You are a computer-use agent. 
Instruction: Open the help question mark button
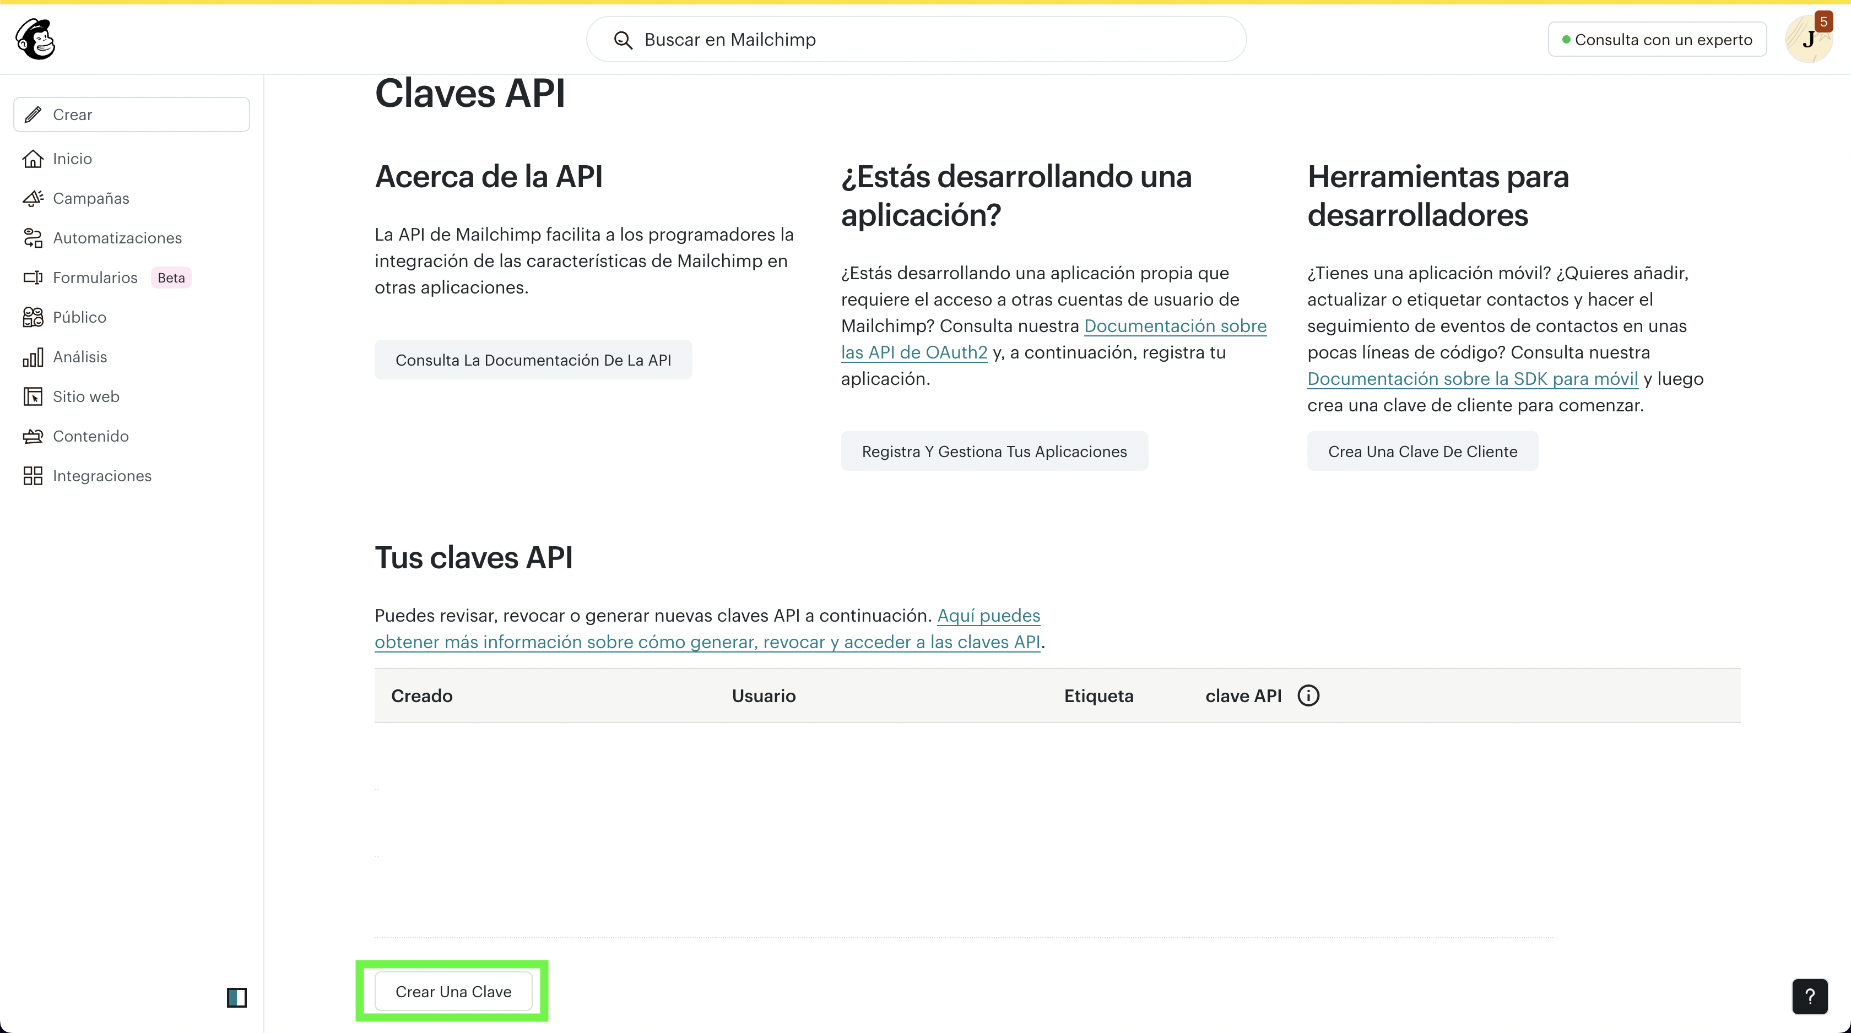pyautogui.click(x=1809, y=996)
